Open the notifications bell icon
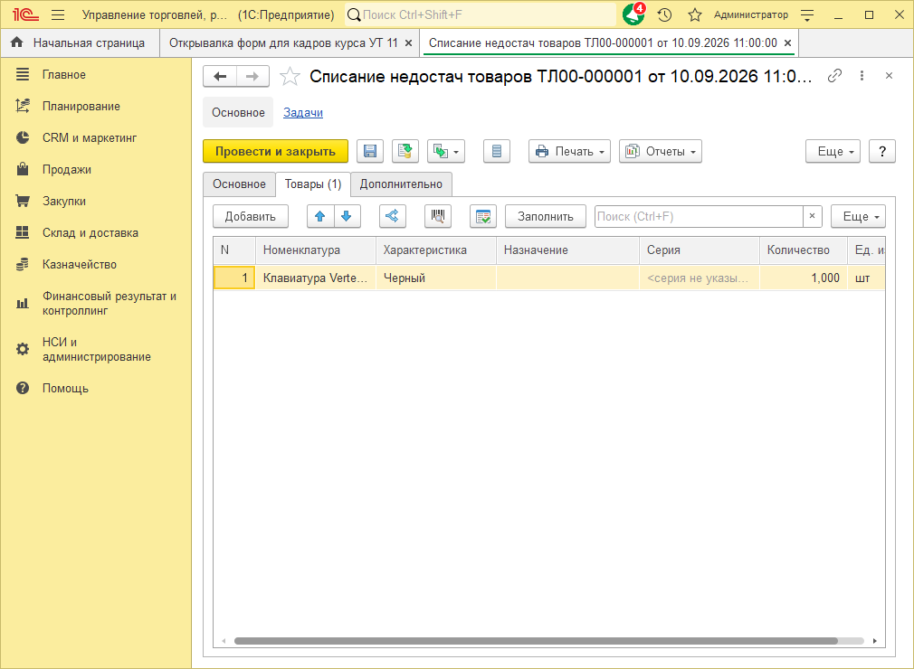This screenshot has width=914, height=669. (x=633, y=14)
